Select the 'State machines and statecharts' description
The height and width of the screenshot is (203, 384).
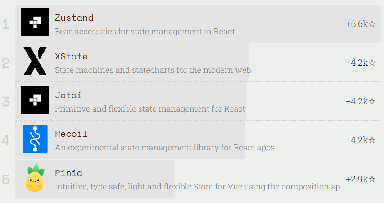coord(154,70)
